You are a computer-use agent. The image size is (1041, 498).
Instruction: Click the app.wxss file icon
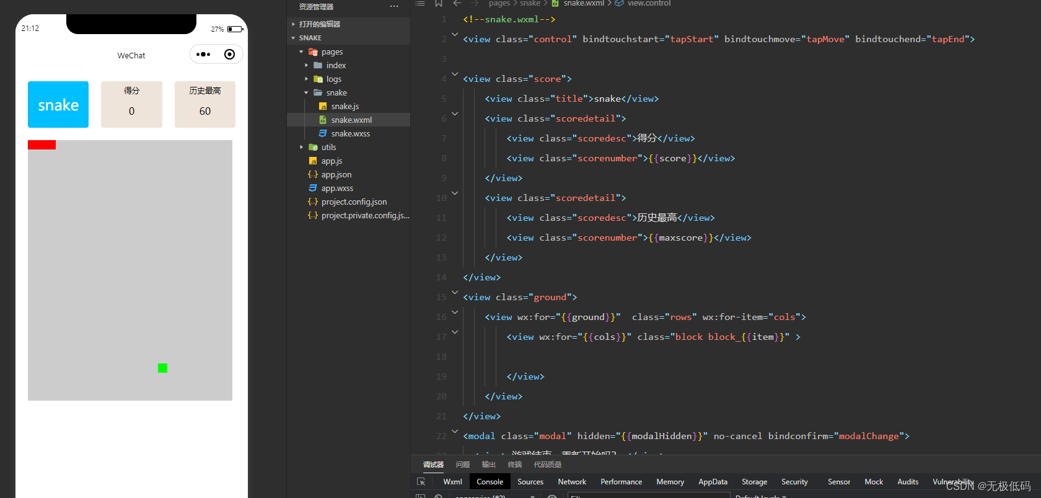(x=313, y=189)
